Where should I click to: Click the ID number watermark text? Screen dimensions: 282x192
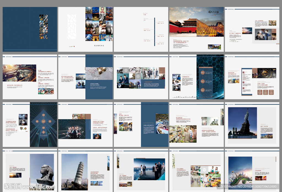pos(248,187)
